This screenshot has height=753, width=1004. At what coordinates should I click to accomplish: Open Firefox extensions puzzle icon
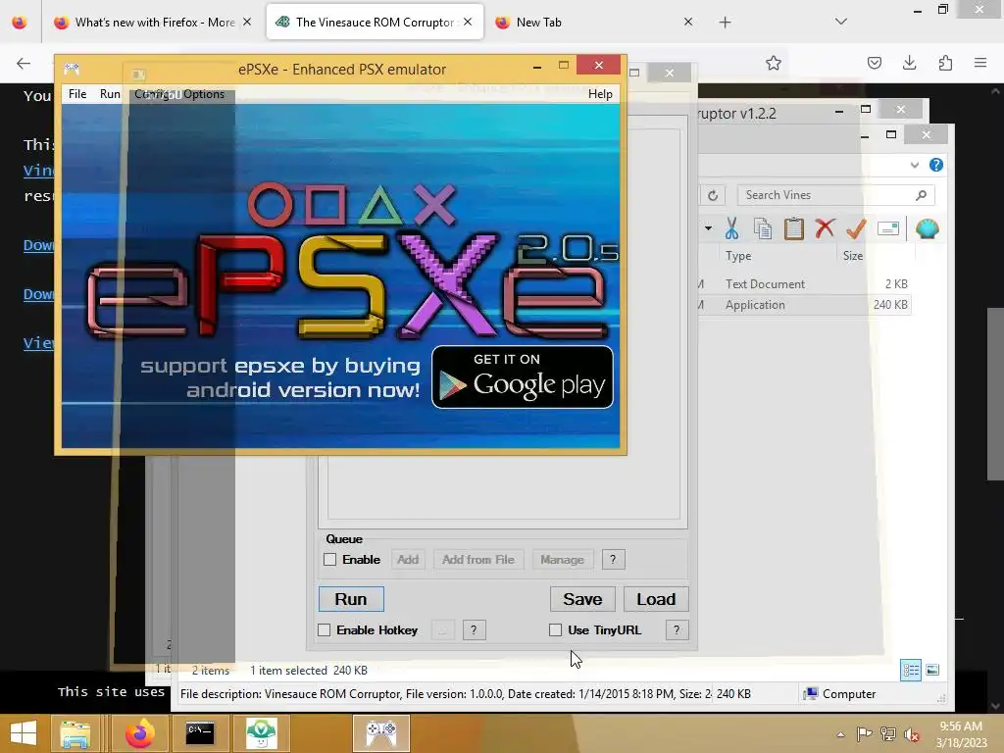pyautogui.click(x=945, y=63)
